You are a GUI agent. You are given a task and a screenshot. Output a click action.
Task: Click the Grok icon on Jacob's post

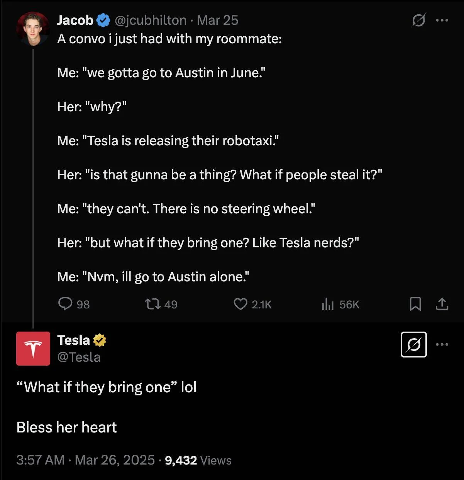pyautogui.click(x=418, y=20)
